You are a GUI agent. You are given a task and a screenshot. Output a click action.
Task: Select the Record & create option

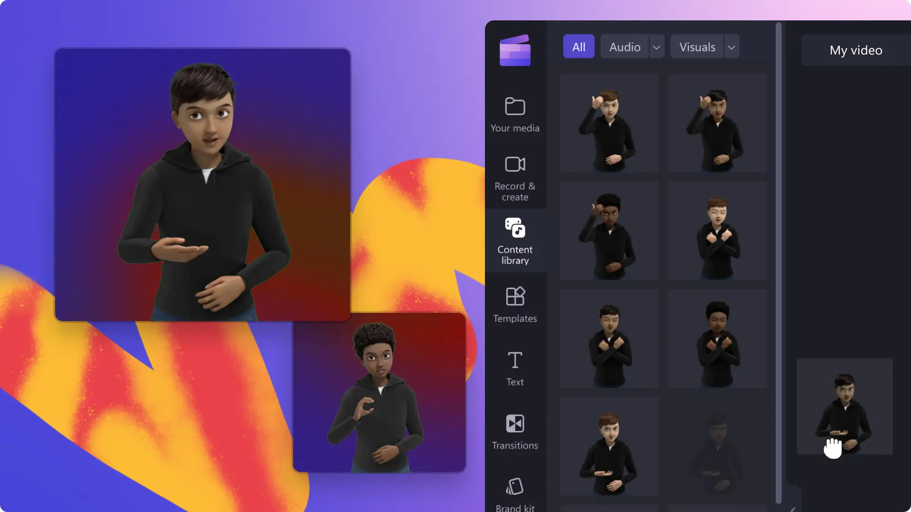click(514, 178)
